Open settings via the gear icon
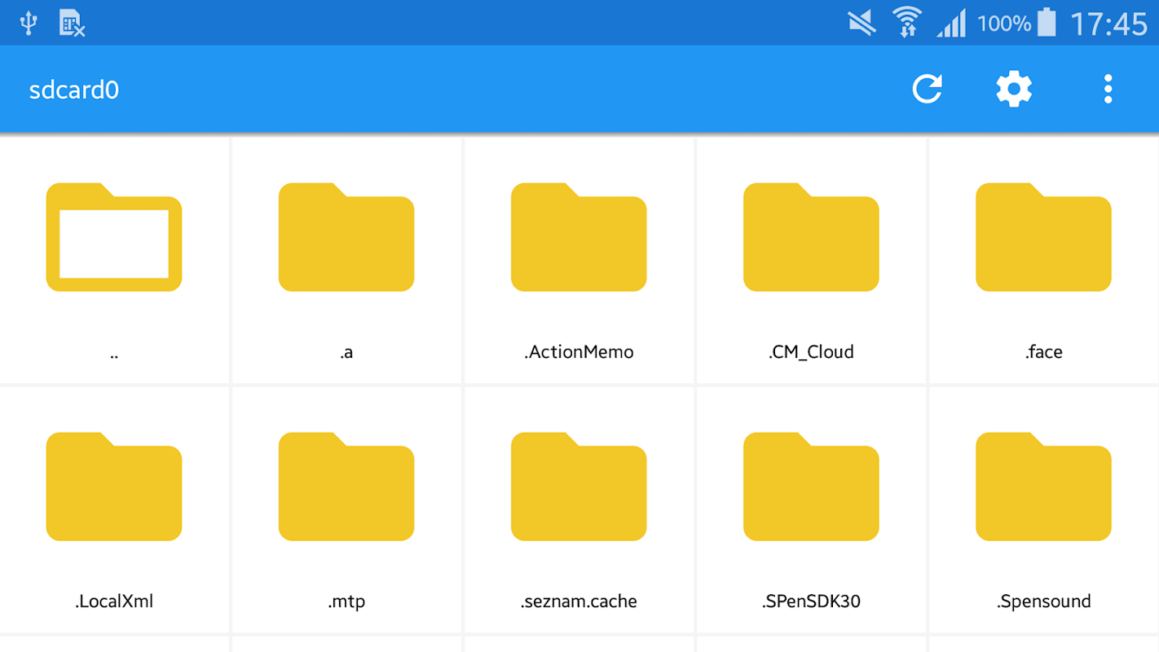1159x652 pixels. 1014,89
